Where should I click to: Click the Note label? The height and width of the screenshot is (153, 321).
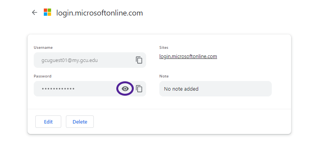[x=164, y=76]
